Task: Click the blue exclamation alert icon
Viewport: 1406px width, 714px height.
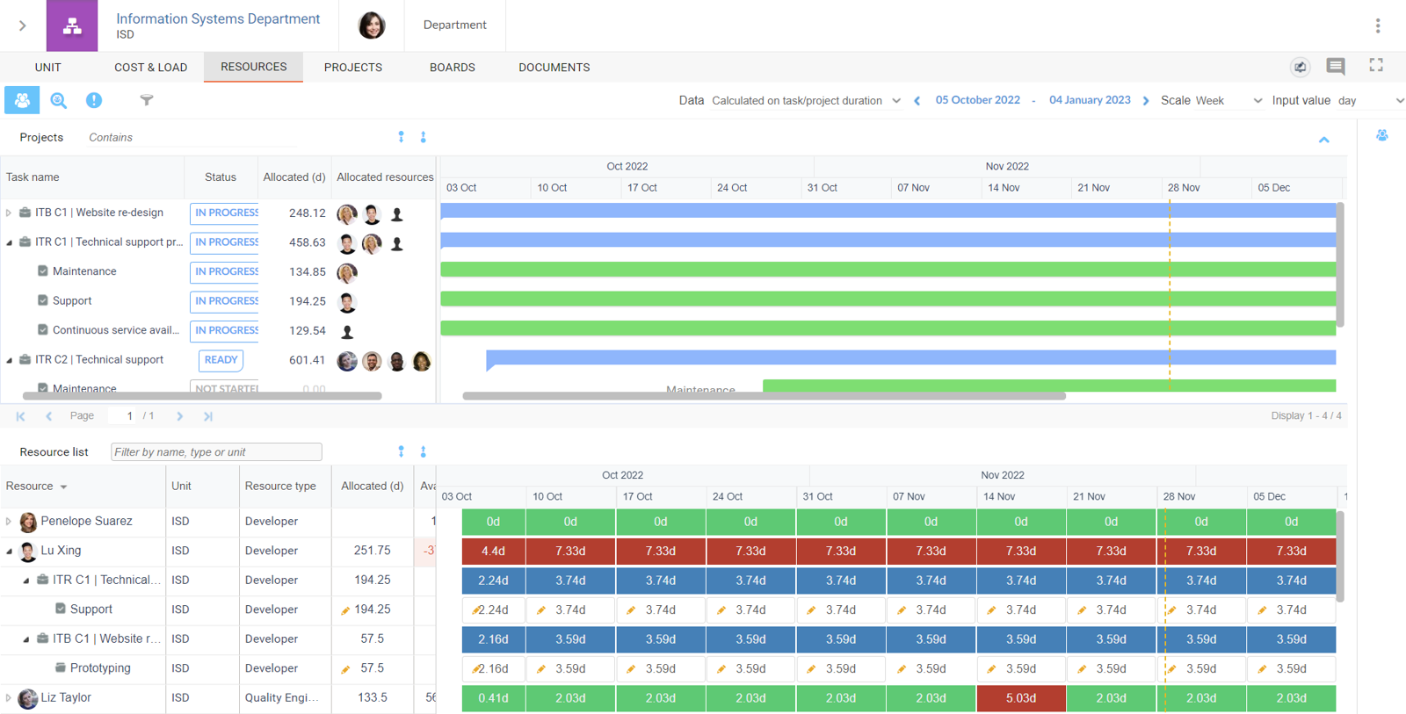Action: [94, 100]
